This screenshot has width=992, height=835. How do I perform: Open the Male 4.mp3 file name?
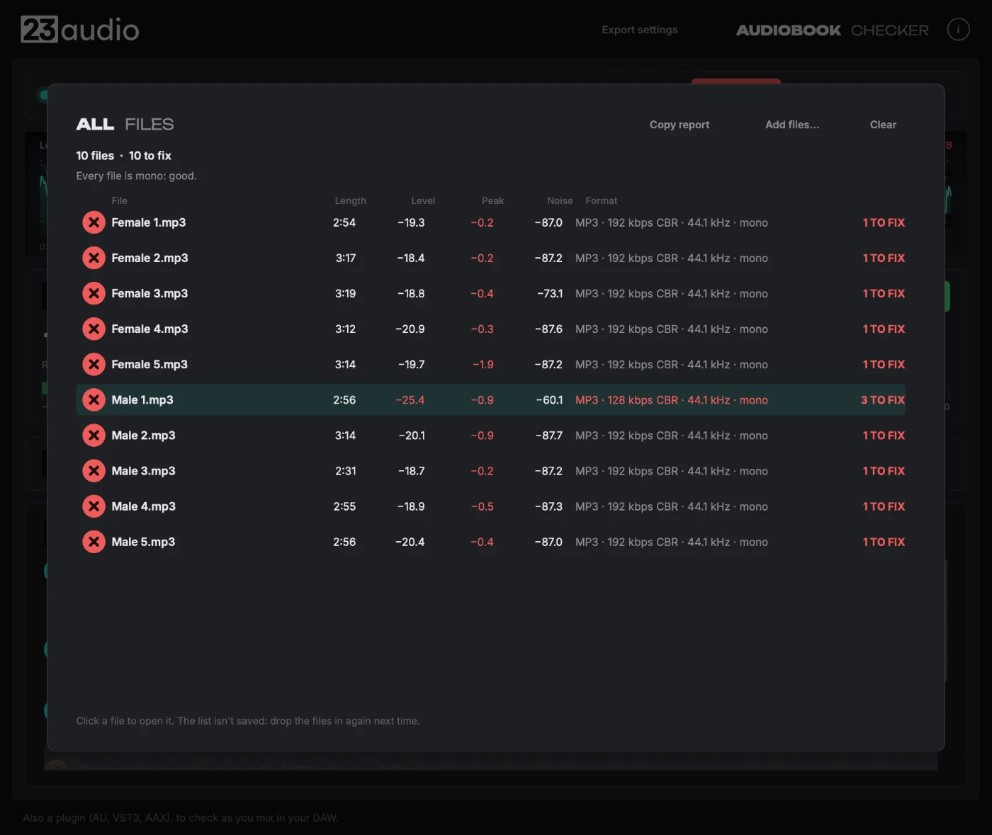point(143,506)
